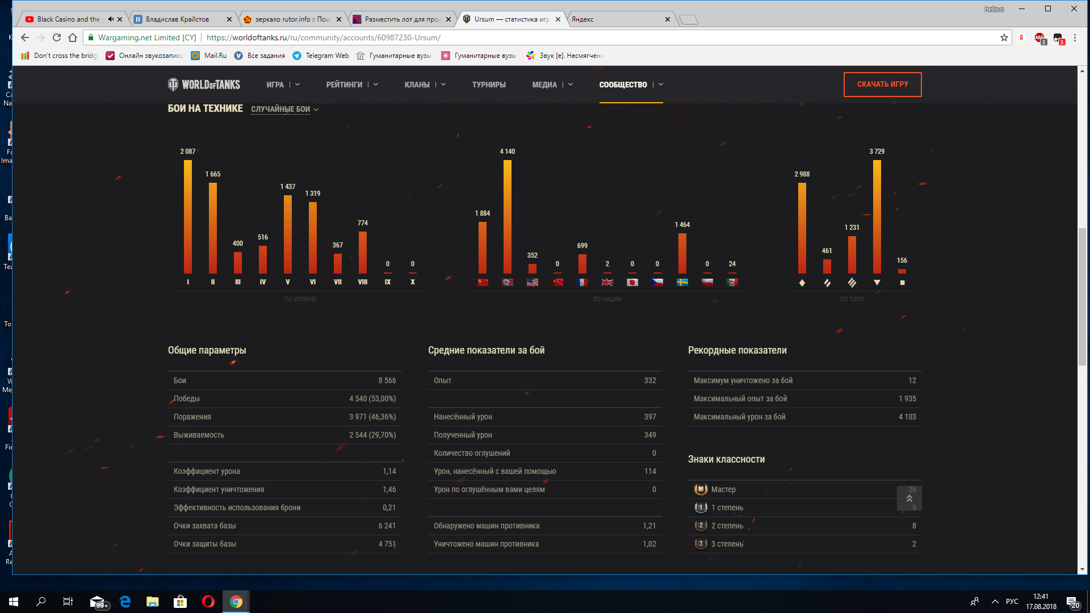Click the Italy nation flag icon
Viewport: 1090px width, 613px height.
732,282
